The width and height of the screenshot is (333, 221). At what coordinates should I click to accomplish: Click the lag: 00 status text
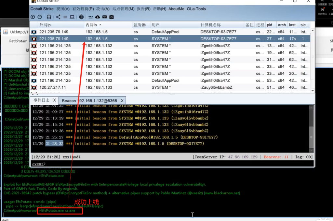[303, 157]
